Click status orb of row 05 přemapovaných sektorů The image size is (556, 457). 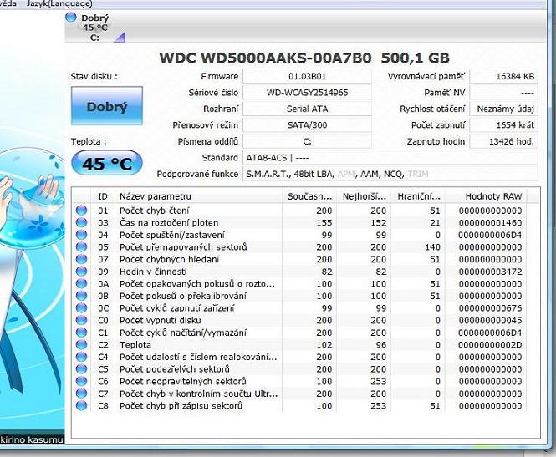(82, 246)
